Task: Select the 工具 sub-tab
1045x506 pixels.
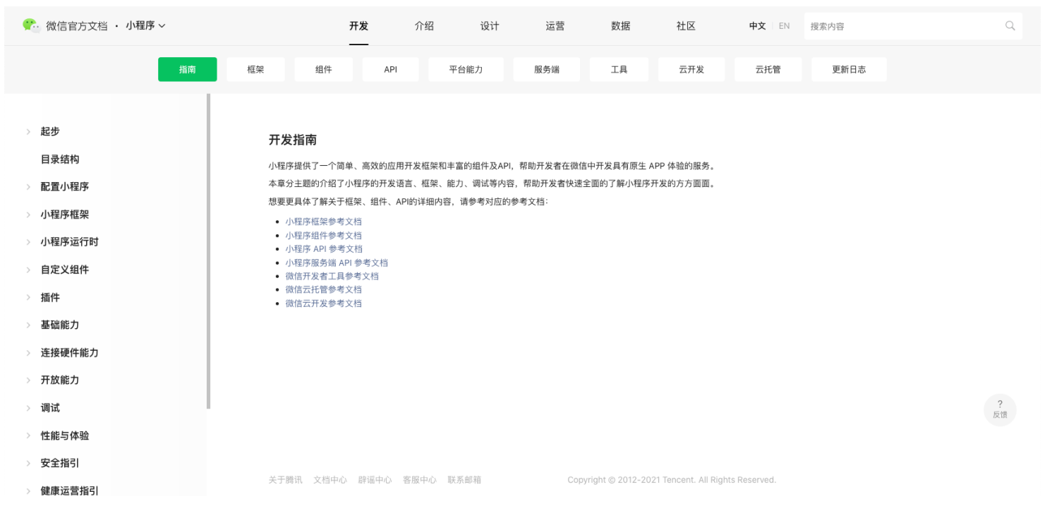Action: click(x=619, y=69)
